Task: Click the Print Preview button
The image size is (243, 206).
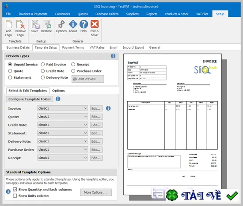Action: [x=88, y=79]
